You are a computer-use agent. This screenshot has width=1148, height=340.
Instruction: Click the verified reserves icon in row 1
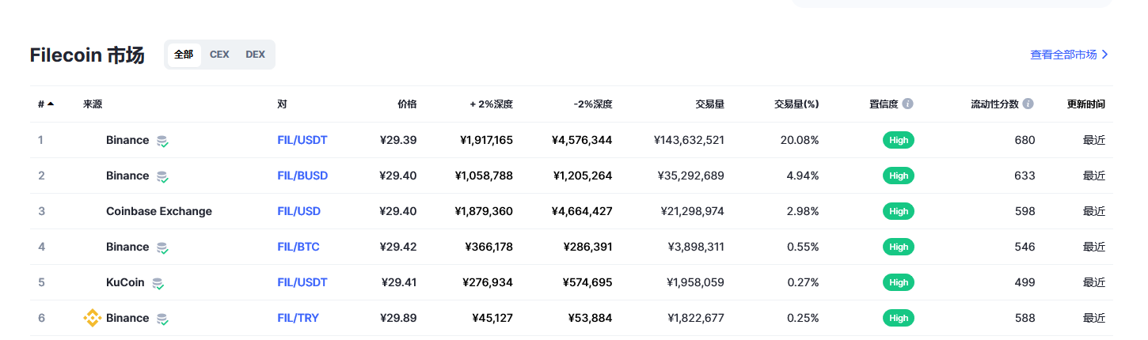162,141
